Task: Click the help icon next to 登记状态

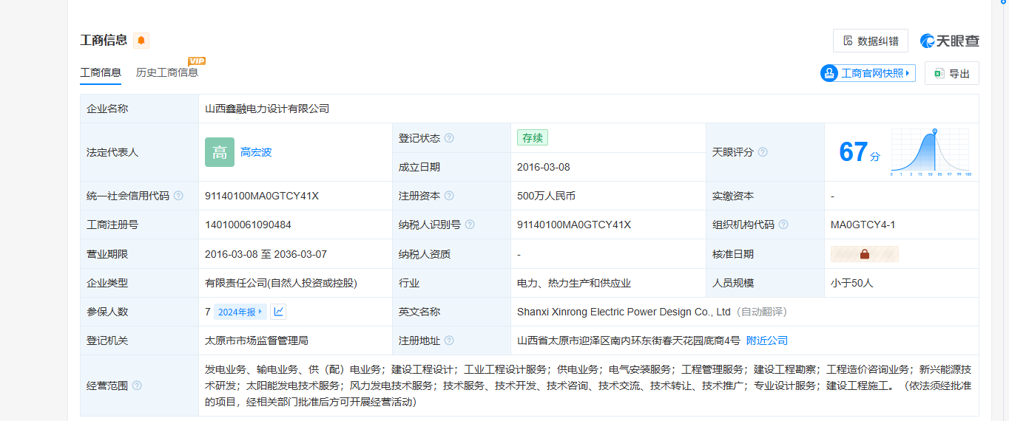Action: (449, 138)
